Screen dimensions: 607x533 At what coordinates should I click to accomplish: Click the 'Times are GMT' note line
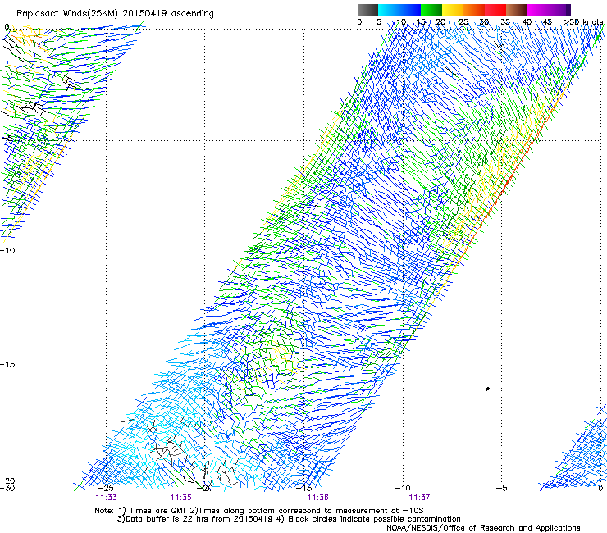[259, 511]
